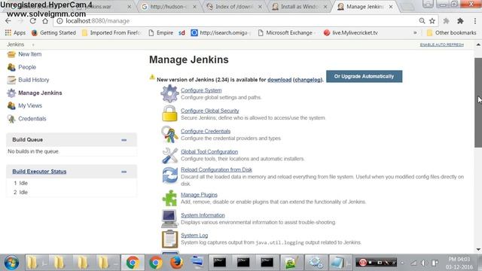Click the My Views sidebar icon

(11, 105)
